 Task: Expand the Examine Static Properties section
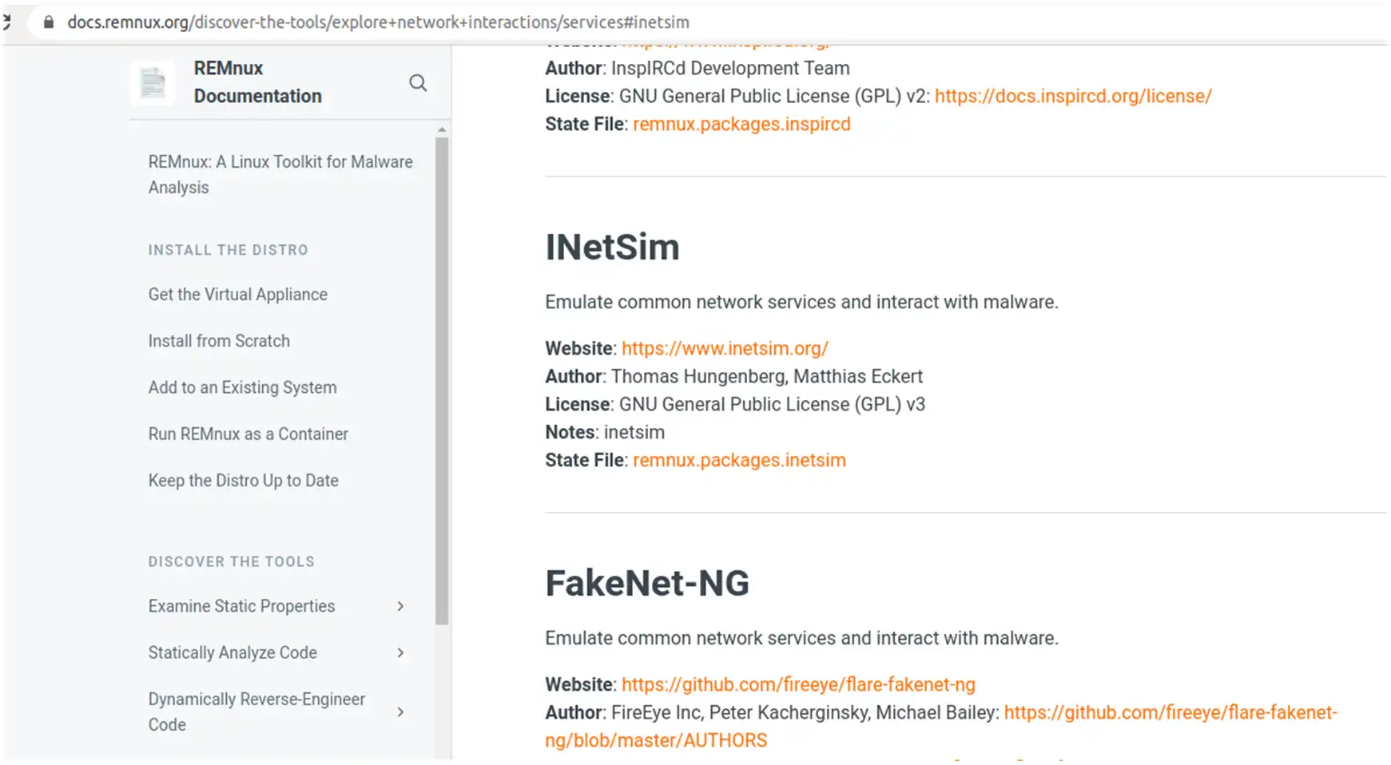tap(400, 607)
